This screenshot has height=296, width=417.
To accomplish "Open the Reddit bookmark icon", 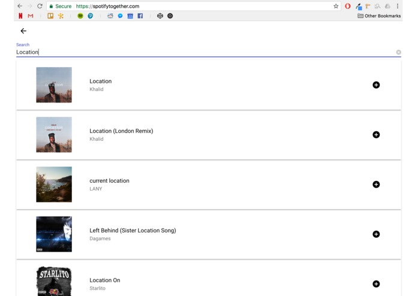I will coord(110,16).
